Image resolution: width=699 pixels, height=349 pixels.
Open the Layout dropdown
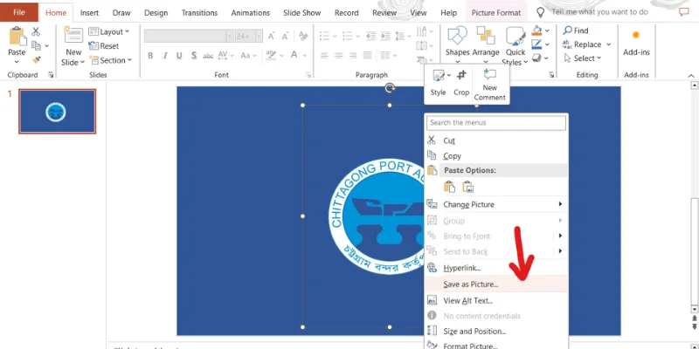(108, 31)
